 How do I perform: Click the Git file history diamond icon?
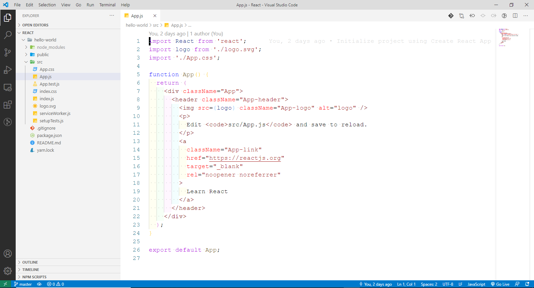coord(451,16)
